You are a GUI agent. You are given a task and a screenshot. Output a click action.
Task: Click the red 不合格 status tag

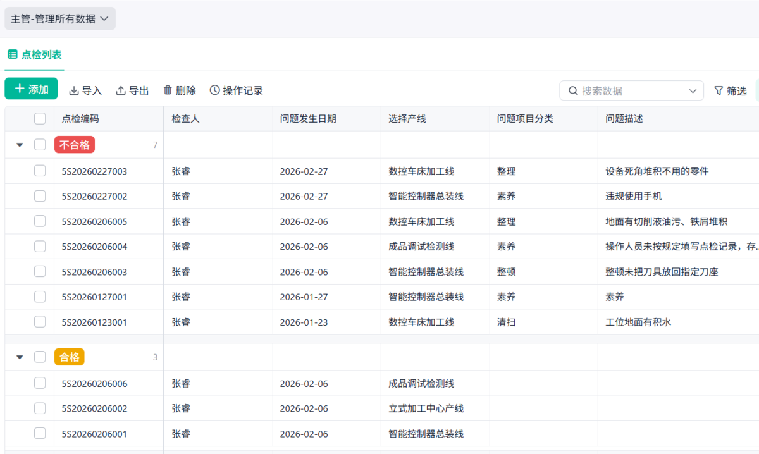75,145
